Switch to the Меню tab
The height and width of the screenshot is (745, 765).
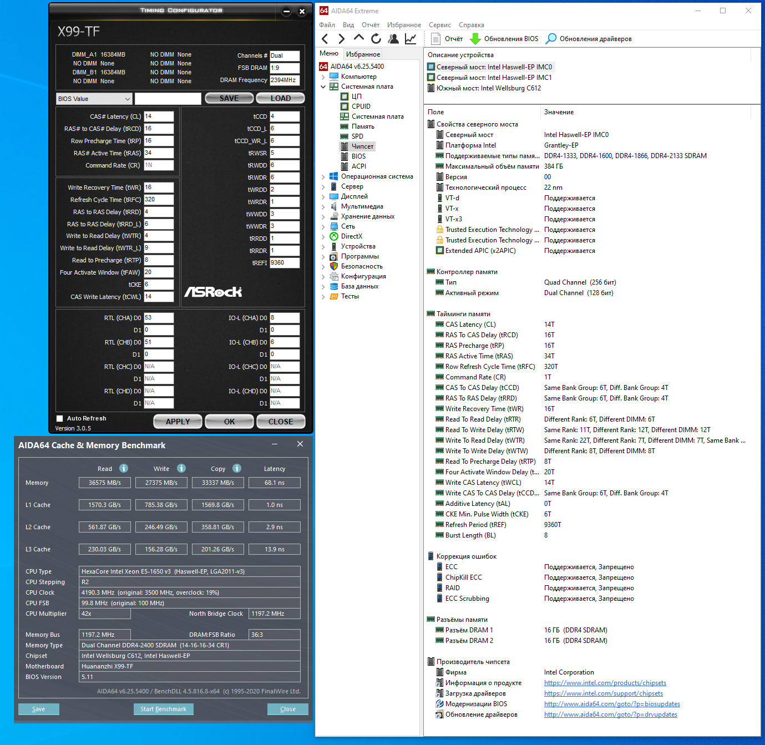(329, 53)
